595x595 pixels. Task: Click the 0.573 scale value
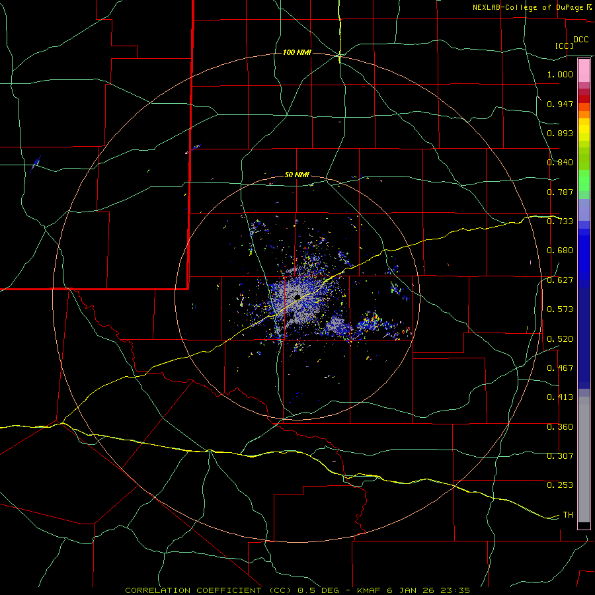560,309
